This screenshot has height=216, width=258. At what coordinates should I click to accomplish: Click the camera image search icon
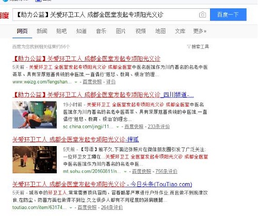tap(202, 15)
